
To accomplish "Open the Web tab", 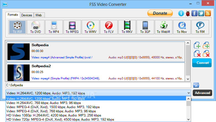I will pos(38,15).
